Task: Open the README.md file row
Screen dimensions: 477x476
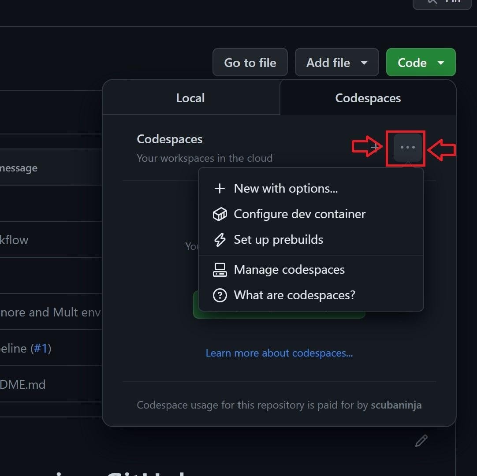Action: pos(23,384)
